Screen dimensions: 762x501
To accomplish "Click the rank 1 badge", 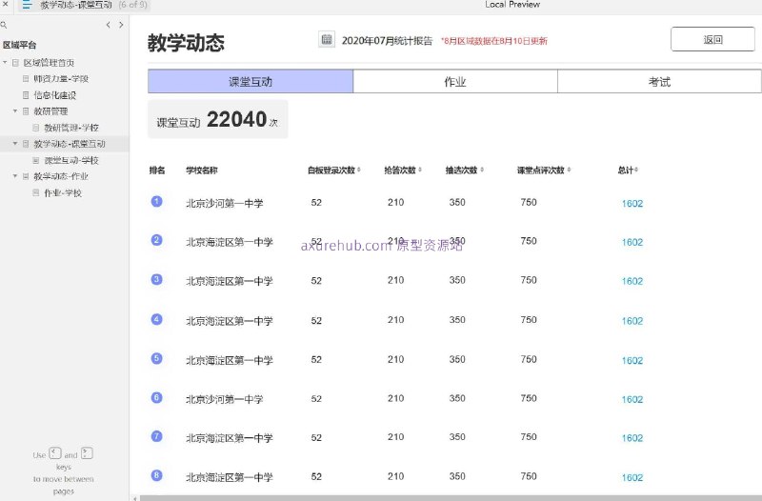I will (x=156, y=201).
